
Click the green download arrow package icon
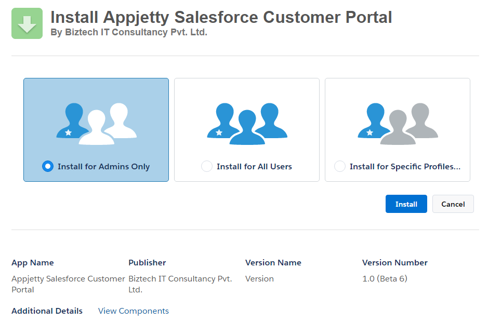click(27, 23)
